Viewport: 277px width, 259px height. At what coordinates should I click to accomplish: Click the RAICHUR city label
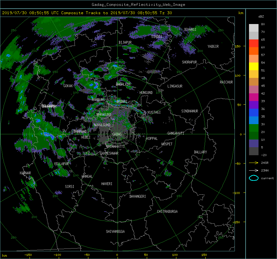(226, 82)
